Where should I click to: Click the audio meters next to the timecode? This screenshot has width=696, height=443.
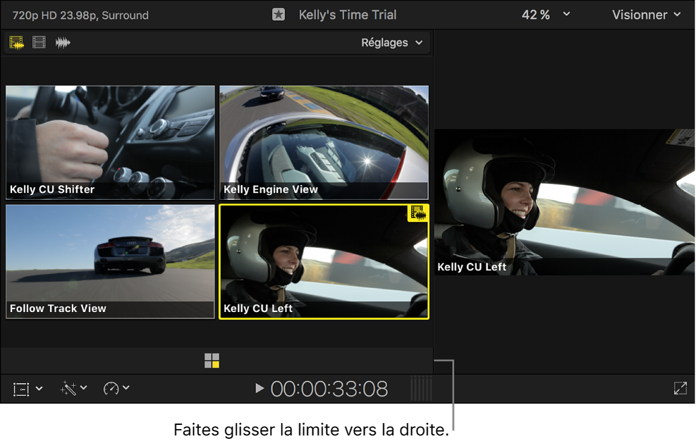(x=422, y=389)
